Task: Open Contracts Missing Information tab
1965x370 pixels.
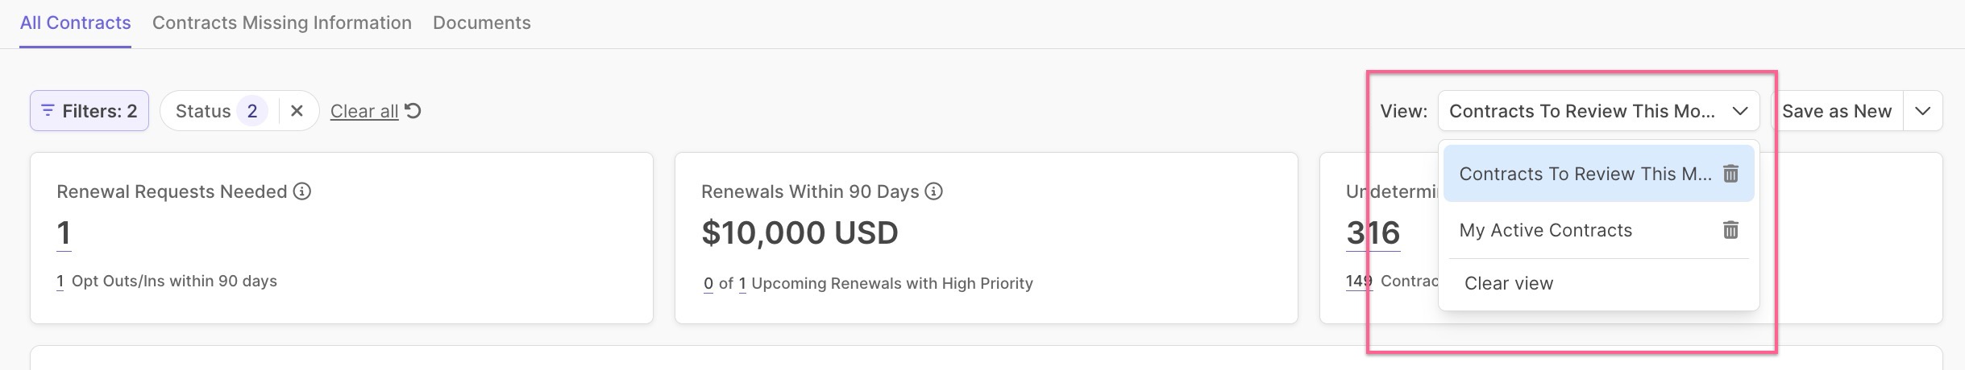Action: 281,23
